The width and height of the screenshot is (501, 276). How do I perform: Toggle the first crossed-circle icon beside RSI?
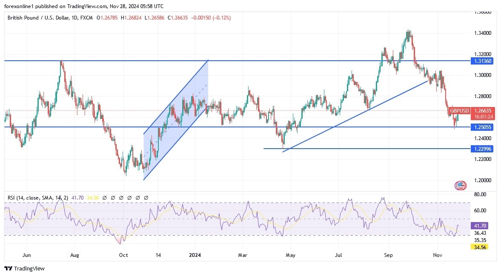pyautogui.click(x=104, y=197)
